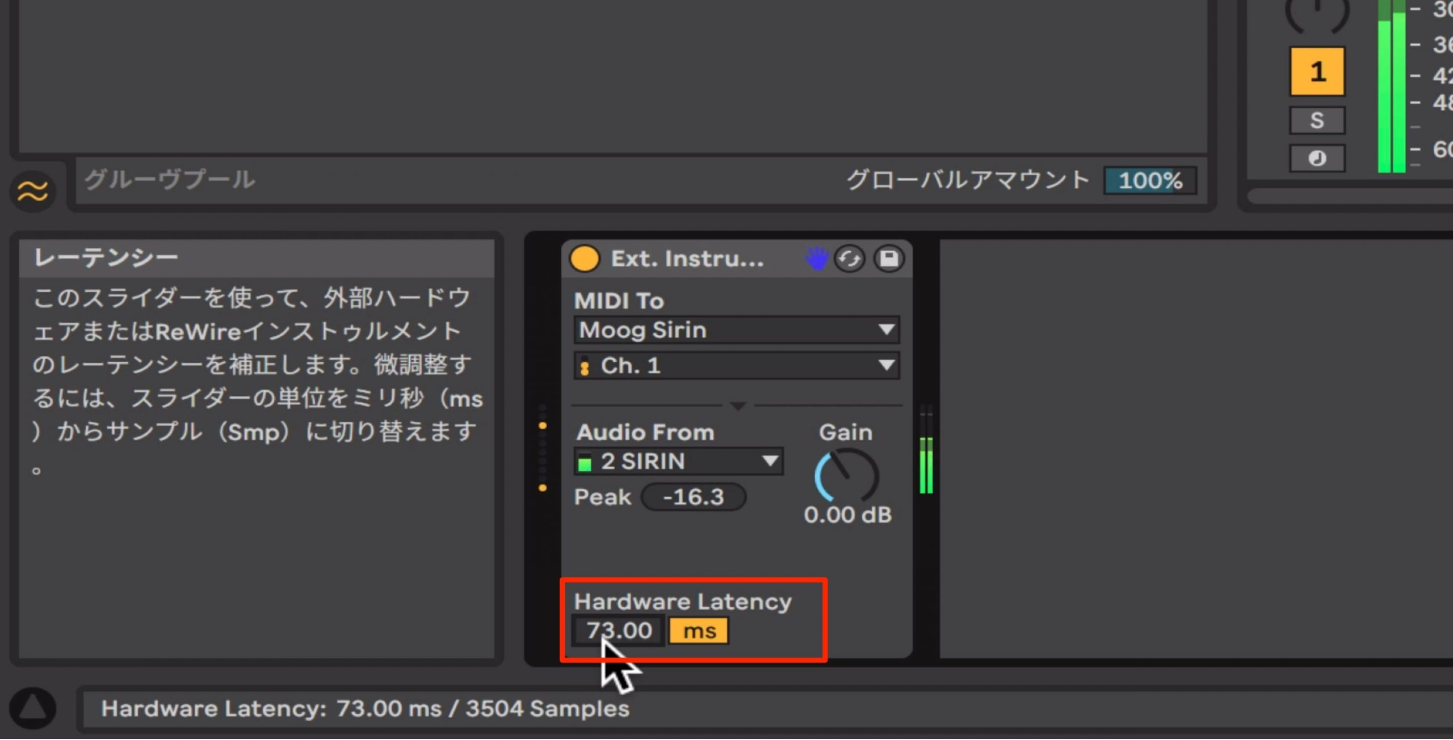
Task: Hide info view with triangle icon
Action: click(x=32, y=708)
